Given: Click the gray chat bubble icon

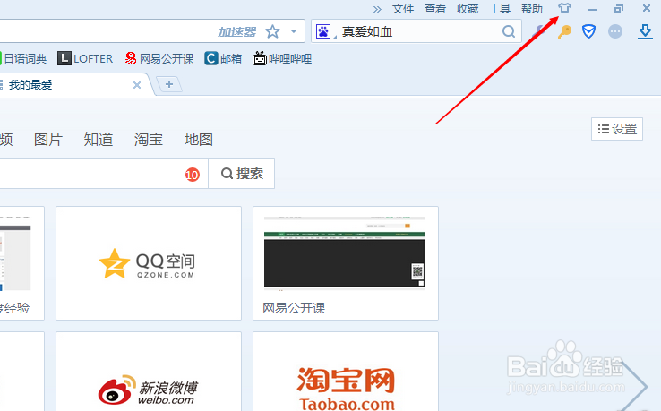Looking at the screenshot, I should coord(615,31).
